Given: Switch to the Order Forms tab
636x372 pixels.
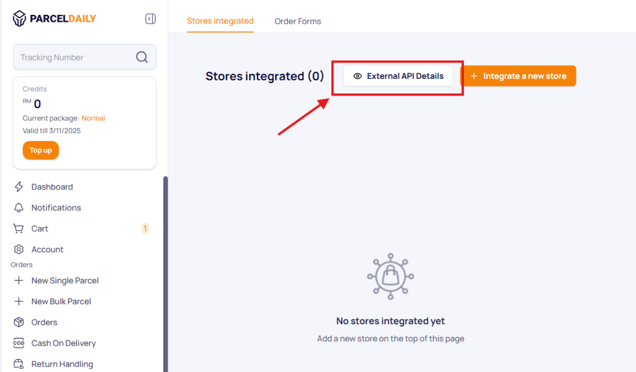Looking at the screenshot, I should click(298, 21).
